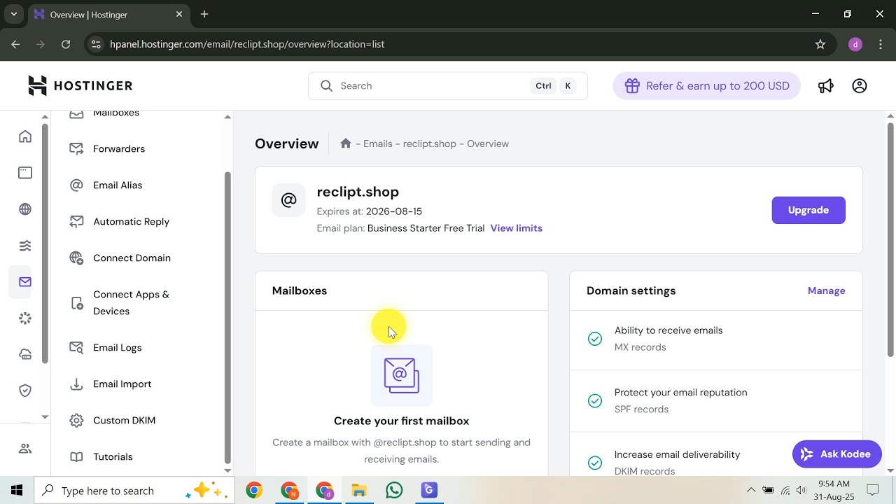Open account sharing people icon
Screen dimensions: 896x504
(x=25, y=449)
